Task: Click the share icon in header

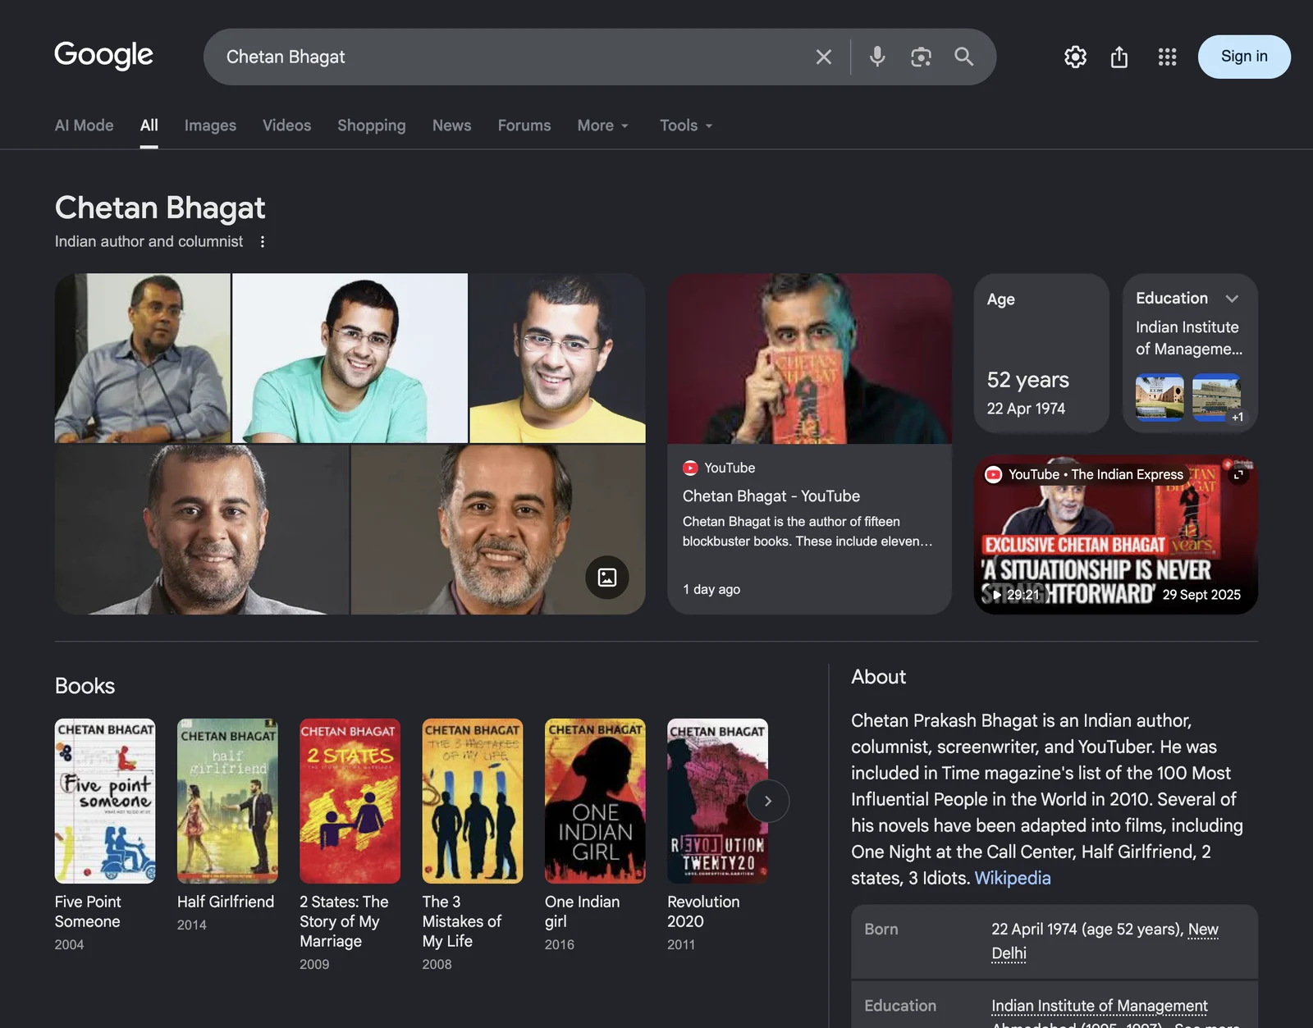Action: 1119,57
